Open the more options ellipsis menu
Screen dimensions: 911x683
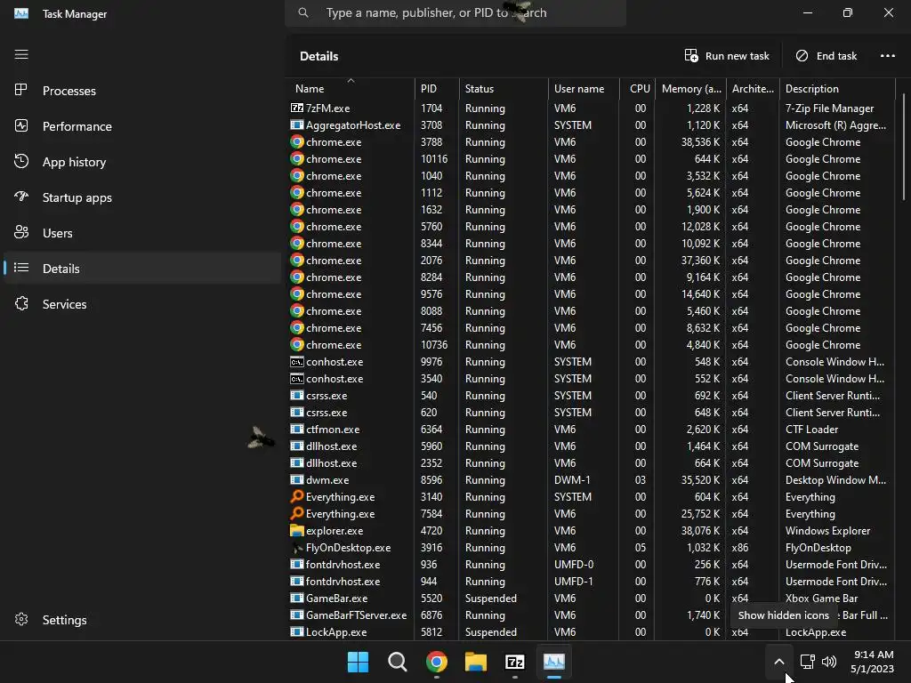887,56
